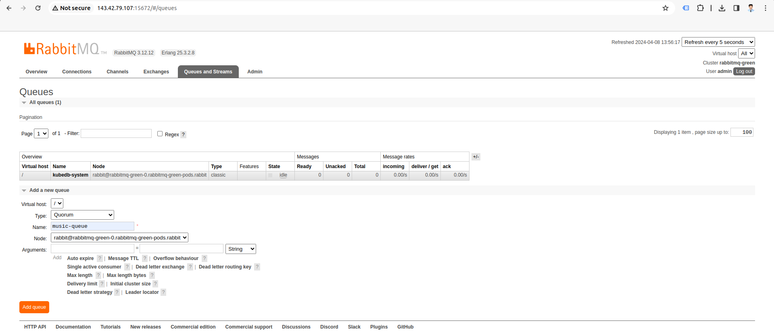Screen dimensions: 774x335
Task: Open browser downloads icon
Action: pyautogui.click(x=722, y=8)
